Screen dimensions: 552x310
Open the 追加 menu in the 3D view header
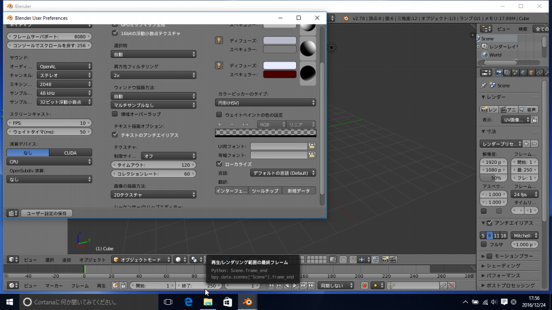pyautogui.click(x=67, y=259)
